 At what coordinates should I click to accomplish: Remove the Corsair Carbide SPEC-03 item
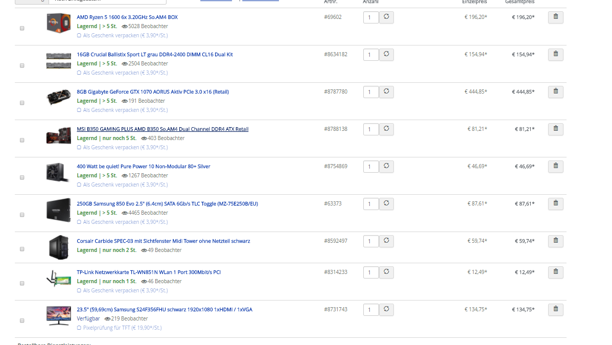555,241
